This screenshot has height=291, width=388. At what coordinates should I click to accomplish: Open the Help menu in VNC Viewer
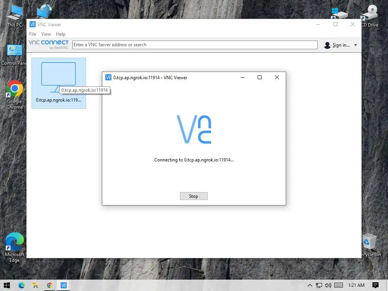[61, 34]
